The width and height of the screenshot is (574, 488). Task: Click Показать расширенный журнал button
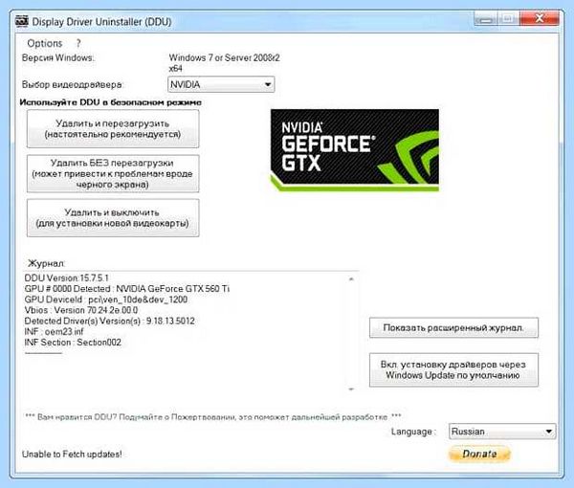[x=453, y=327]
